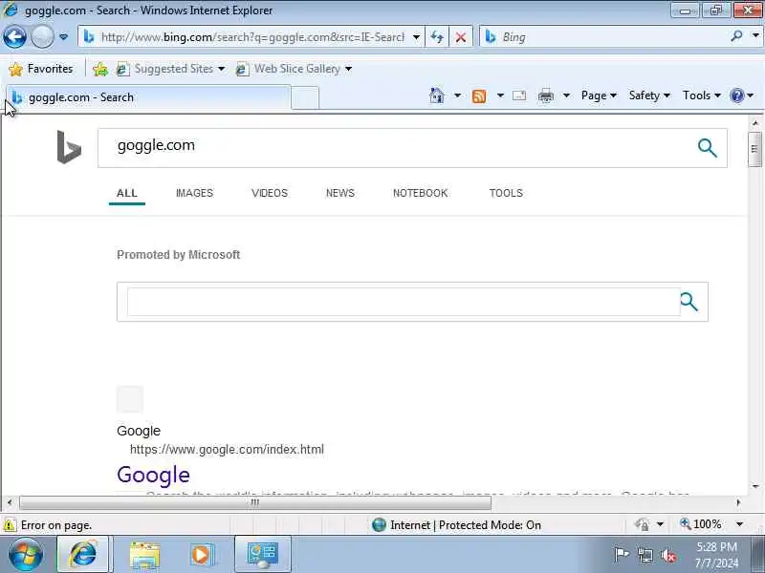Click the orange RSS Feeds icon
This screenshot has height=573, width=765.
479,96
